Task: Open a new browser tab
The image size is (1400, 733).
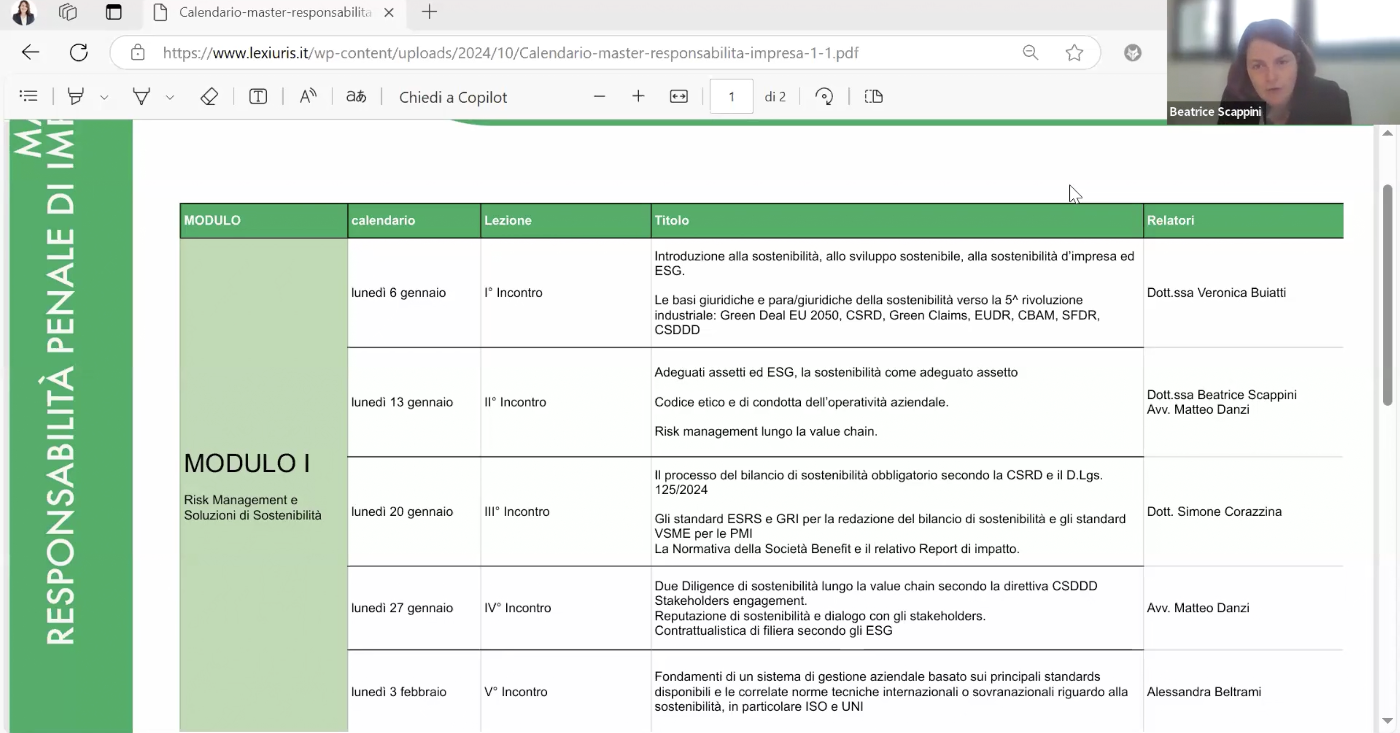Action: (x=429, y=12)
